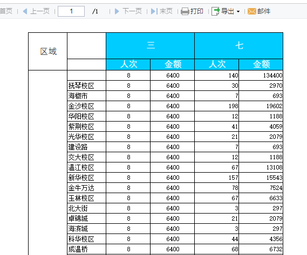This screenshot has height=255, width=307.
Task: Open the export dropdown arrow
Action: 238,11
